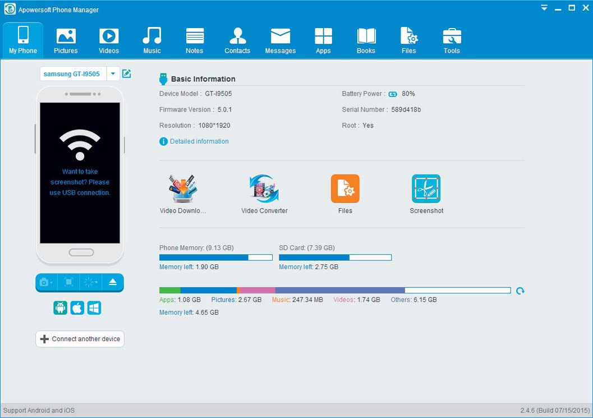This screenshot has width=593, height=418.
Task: Click the Others: 6.15 GB label
Action: (413, 300)
